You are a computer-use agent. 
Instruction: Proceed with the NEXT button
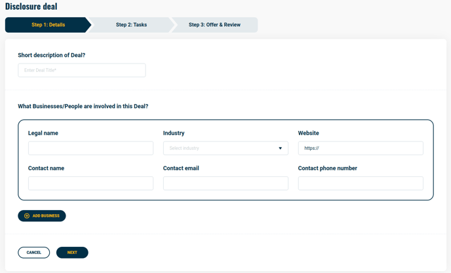72,253
